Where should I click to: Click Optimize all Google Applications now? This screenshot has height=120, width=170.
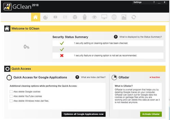pyautogui.click(x=83, y=114)
